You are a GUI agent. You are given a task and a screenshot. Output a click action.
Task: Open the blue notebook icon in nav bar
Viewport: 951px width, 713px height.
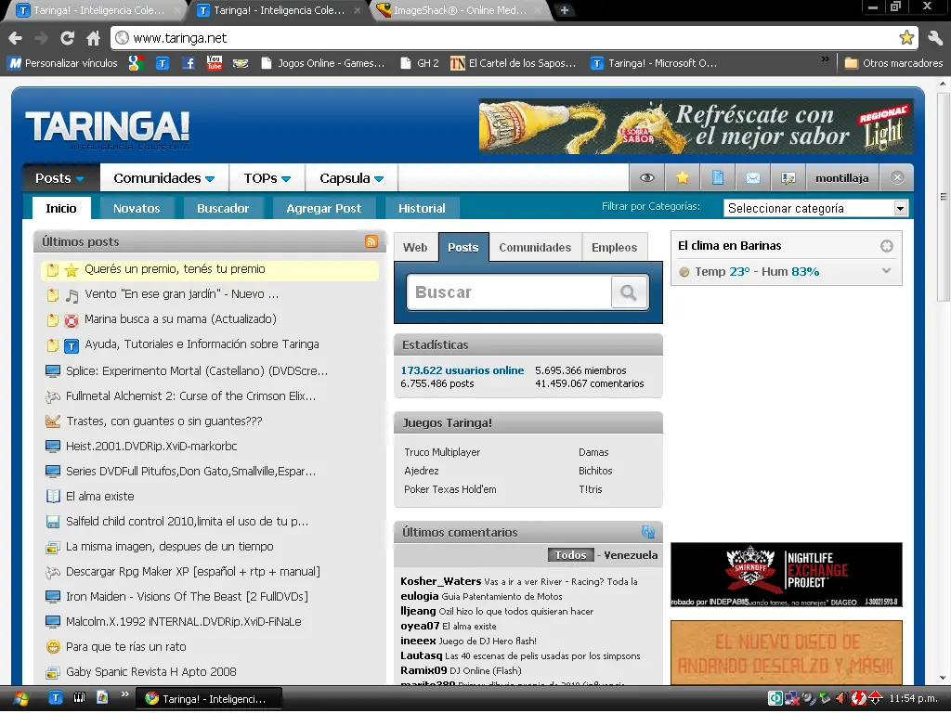click(x=718, y=177)
